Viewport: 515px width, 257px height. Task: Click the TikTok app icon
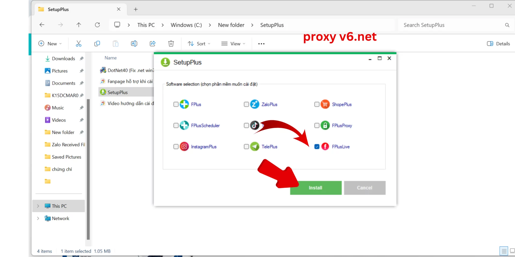click(x=255, y=125)
